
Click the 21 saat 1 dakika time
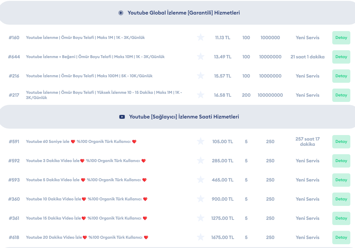tap(308, 57)
